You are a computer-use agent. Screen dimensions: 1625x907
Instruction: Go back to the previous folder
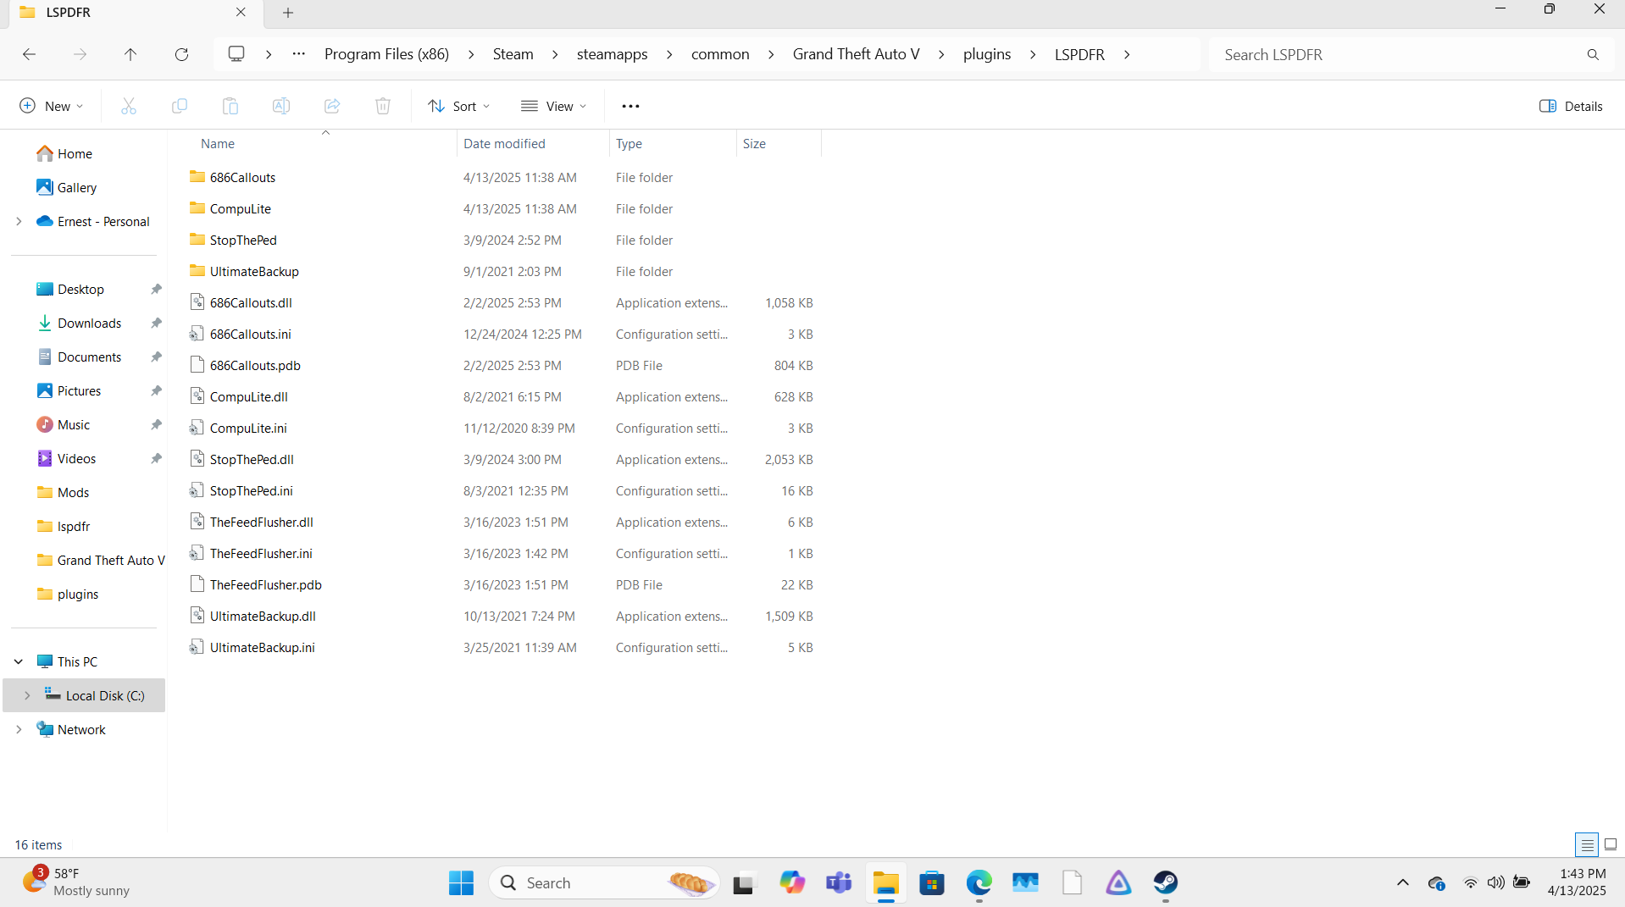(x=30, y=54)
